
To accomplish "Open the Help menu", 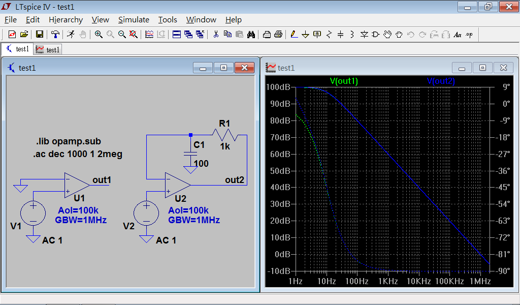I will (x=234, y=20).
